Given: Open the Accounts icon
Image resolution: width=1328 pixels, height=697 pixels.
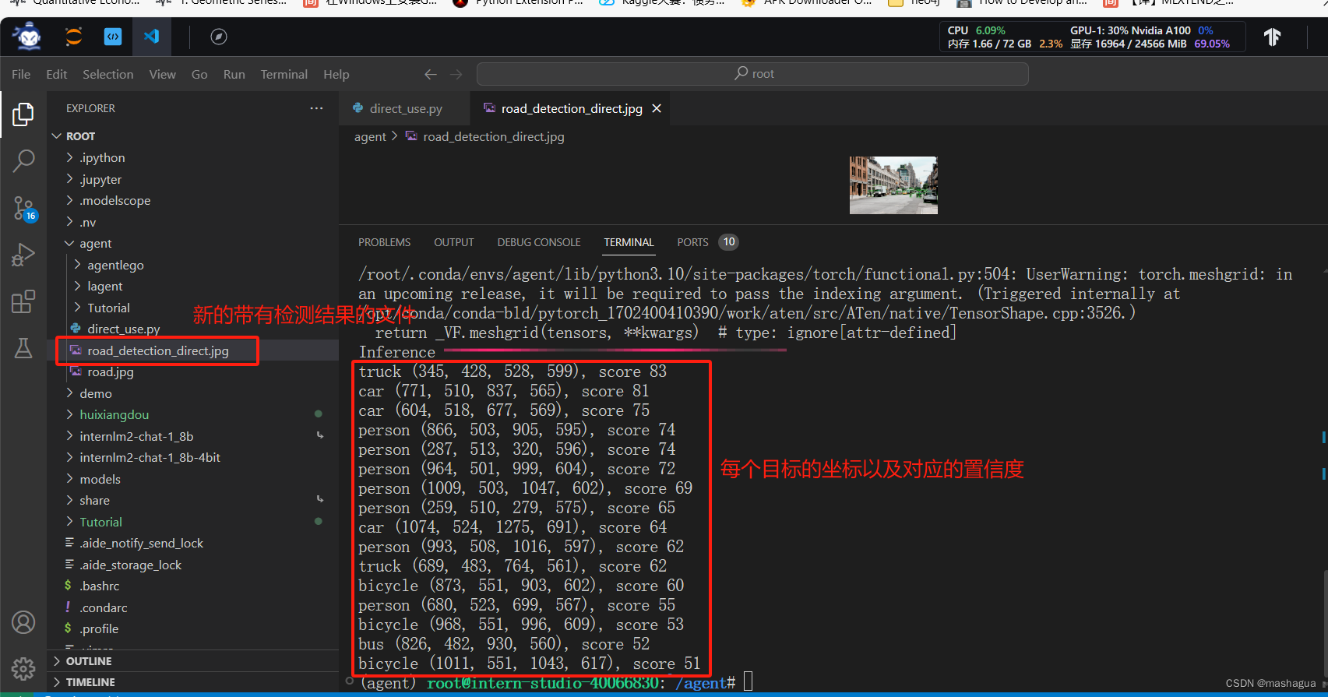Looking at the screenshot, I should [23, 622].
